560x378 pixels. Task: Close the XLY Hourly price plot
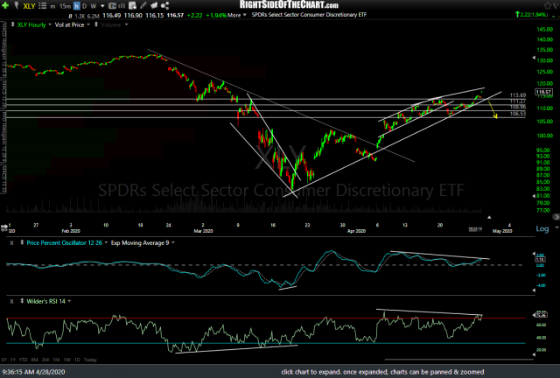click(x=5, y=25)
